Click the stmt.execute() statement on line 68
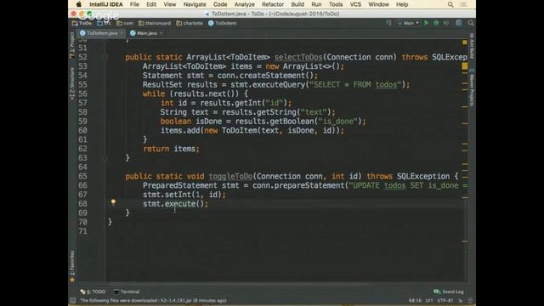 (176, 204)
